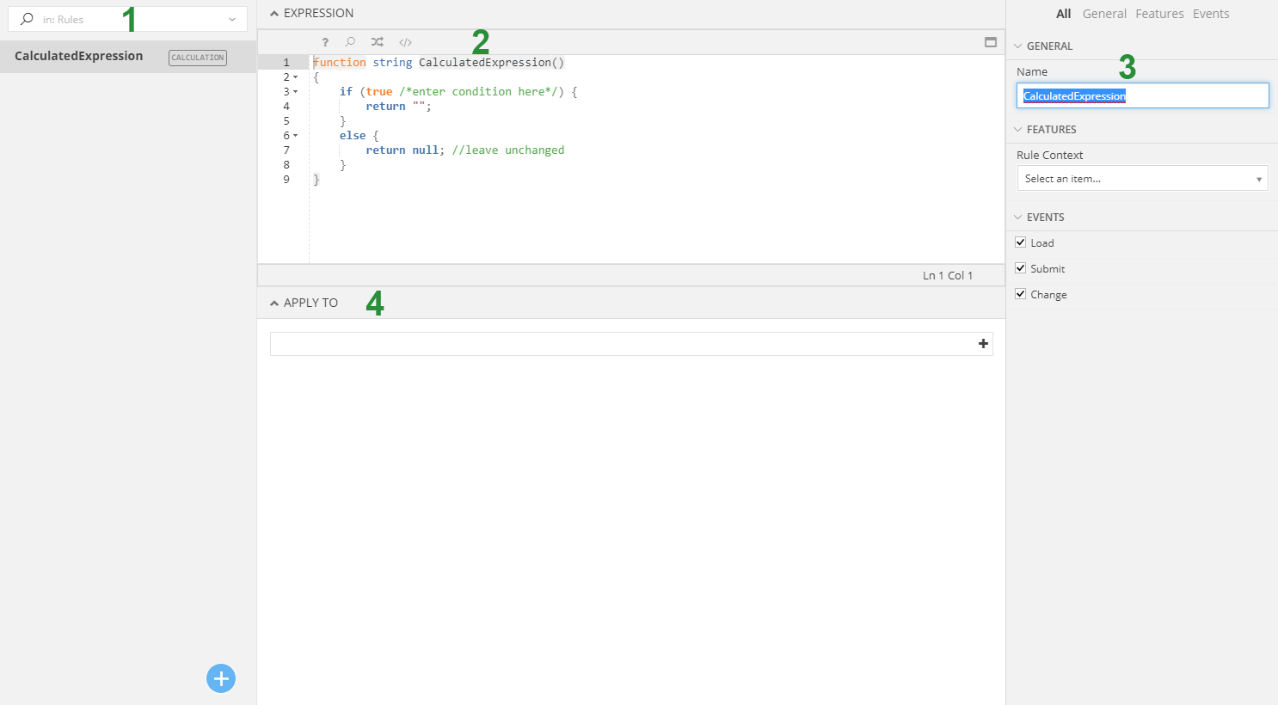The height and width of the screenshot is (705, 1278).
Task: Open search in expression editor toolbar
Action: 350,42
